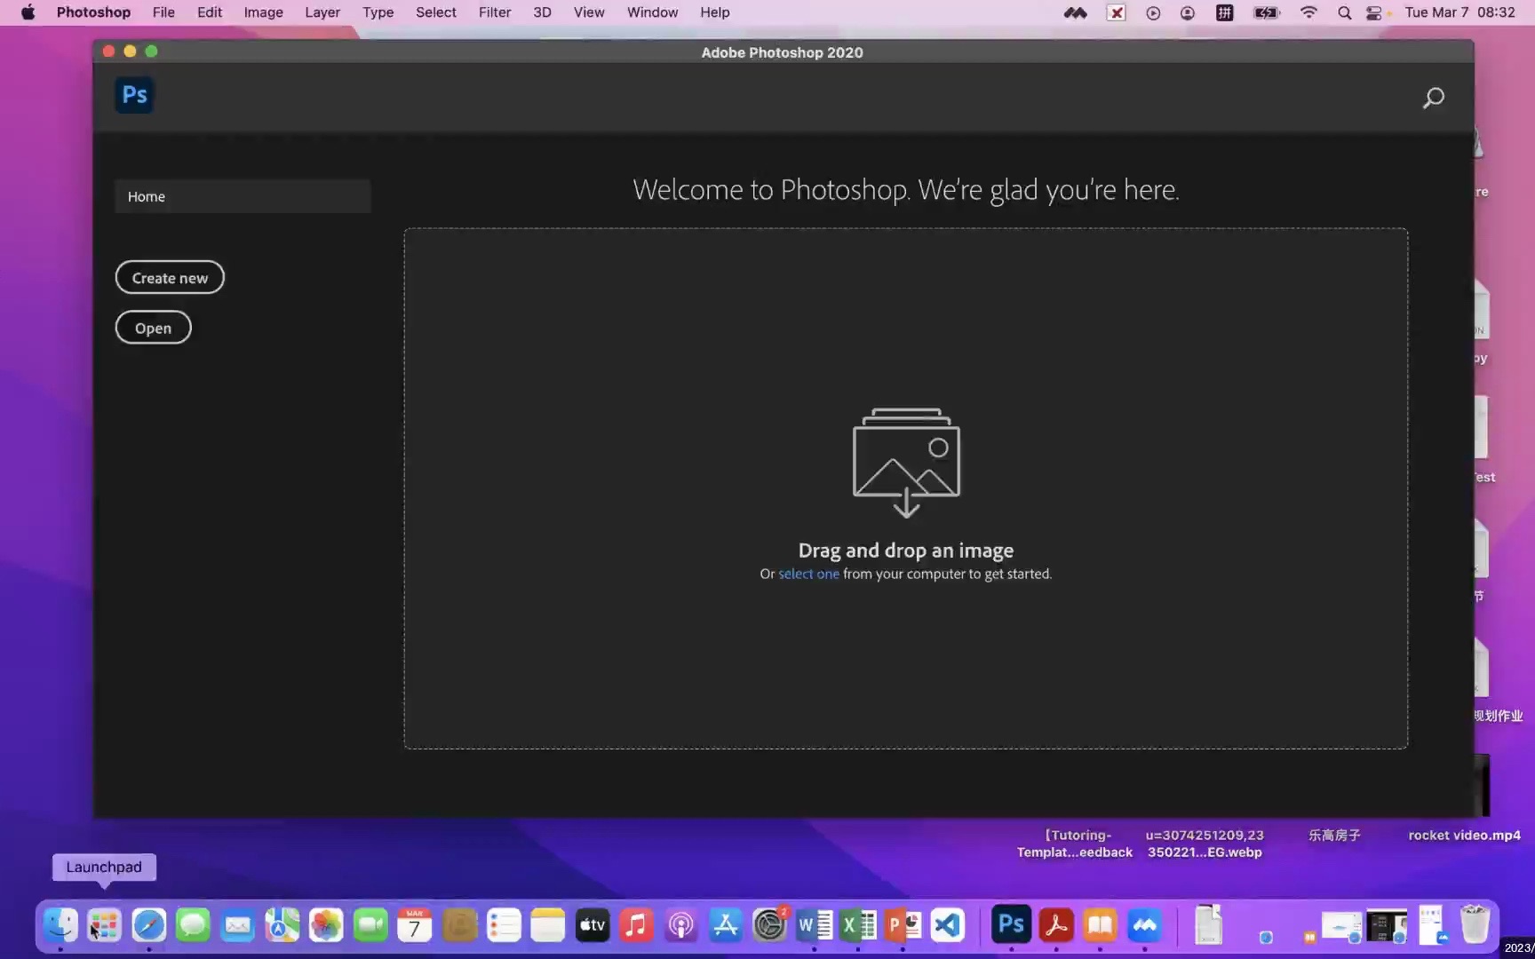Open the Type menu

click(x=378, y=12)
